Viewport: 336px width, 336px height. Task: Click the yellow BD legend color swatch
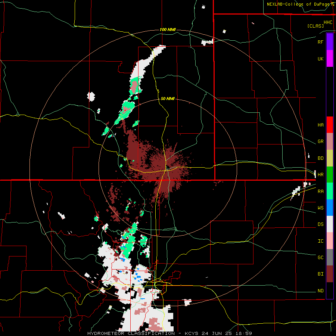[330, 158]
